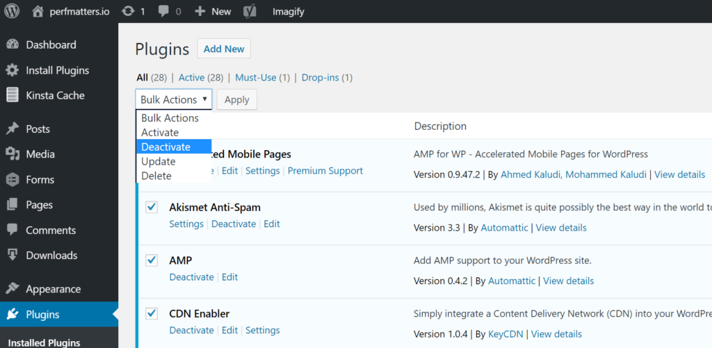Select Delete option in bulk actions list
This screenshot has width=712, height=348.
click(x=156, y=176)
